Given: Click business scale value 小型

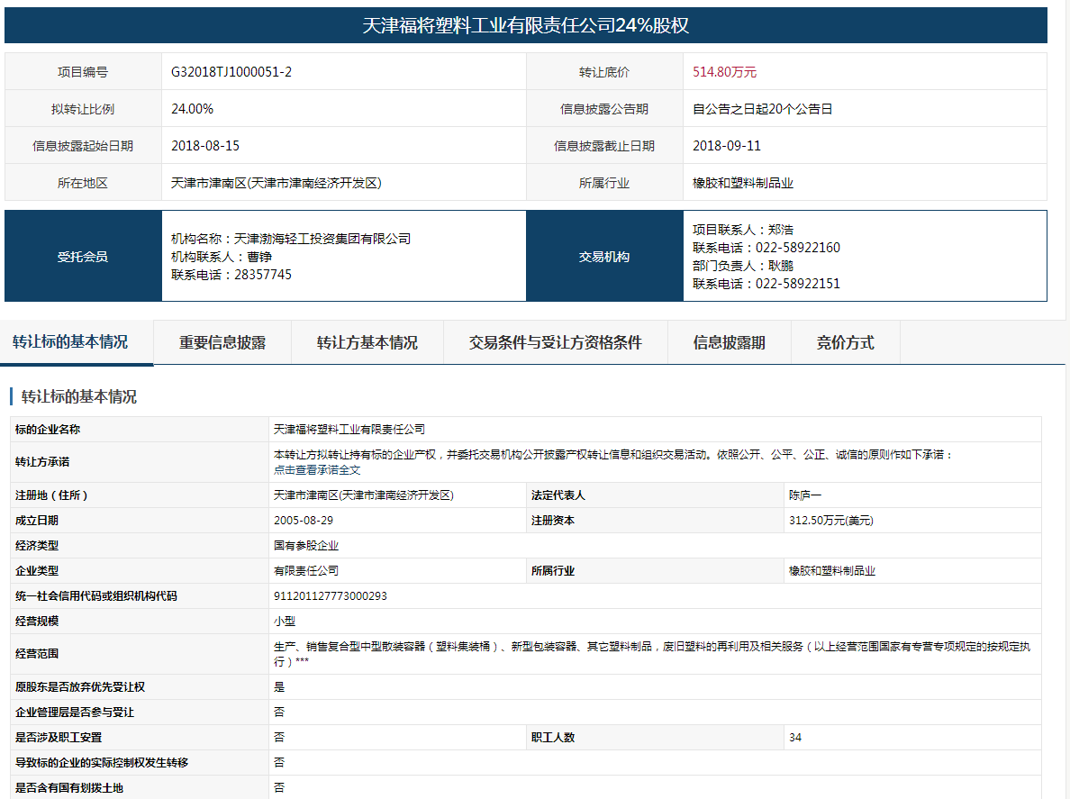Looking at the screenshot, I should pos(285,622).
